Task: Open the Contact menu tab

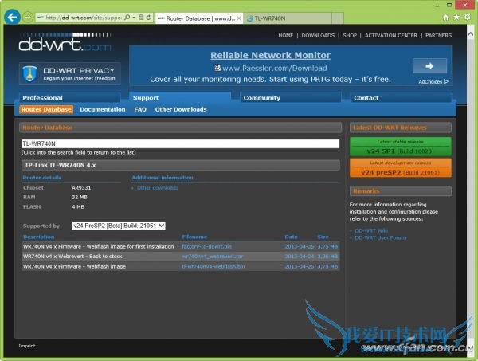Action: pos(401,97)
